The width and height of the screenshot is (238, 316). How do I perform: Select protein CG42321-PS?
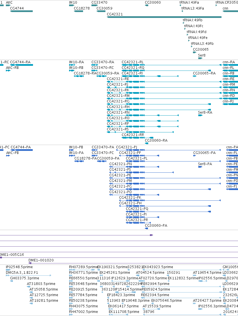142,172
